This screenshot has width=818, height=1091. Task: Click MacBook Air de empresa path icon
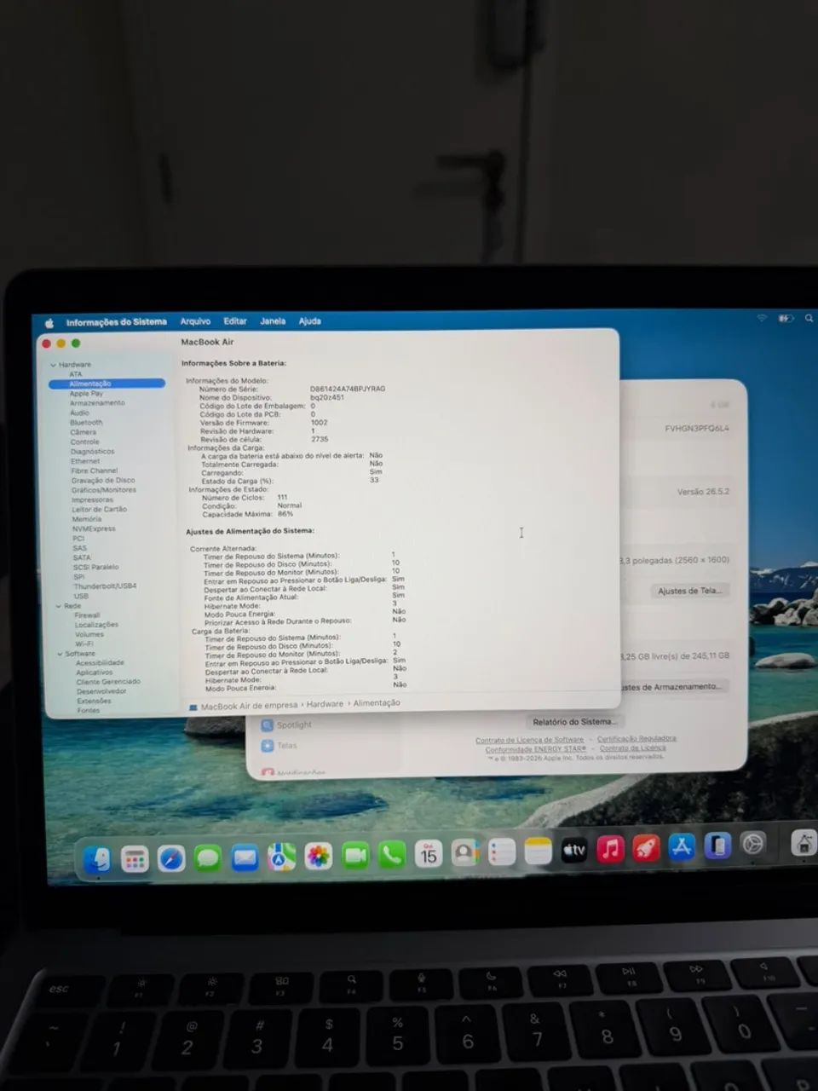coord(193,707)
